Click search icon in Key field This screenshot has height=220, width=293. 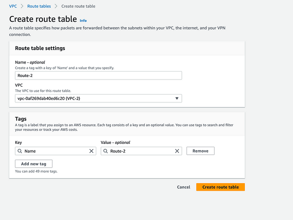pyautogui.click(x=20, y=151)
